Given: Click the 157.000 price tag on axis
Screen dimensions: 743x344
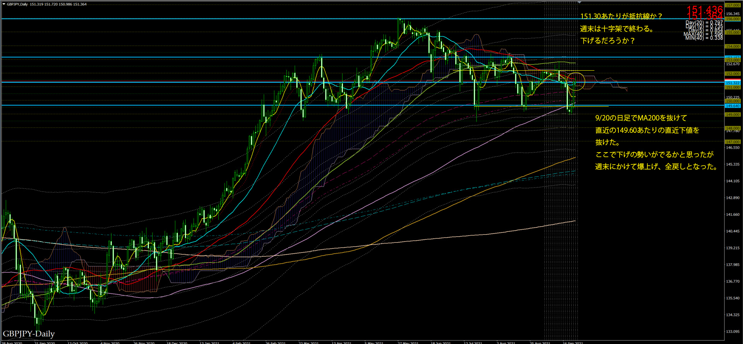Looking at the screenshot, I should [732, 5].
